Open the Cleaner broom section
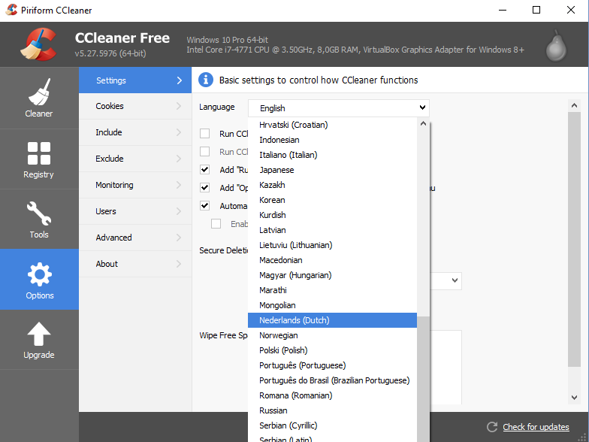589x442 pixels. click(x=39, y=98)
